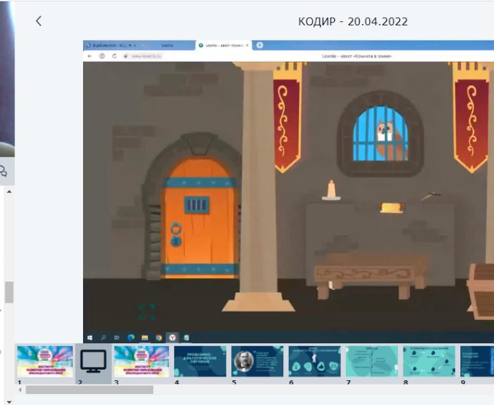494x405 pixels.
Task: Click the browser reload button
Action: point(114,56)
